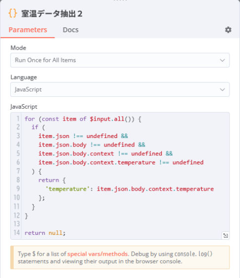Place cursor on line 1 for loop
The height and width of the screenshot is (278, 240).
83,119
